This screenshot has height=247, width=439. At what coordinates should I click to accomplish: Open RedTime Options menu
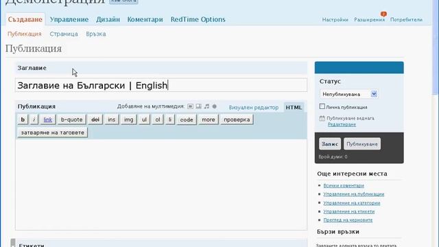click(x=198, y=19)
